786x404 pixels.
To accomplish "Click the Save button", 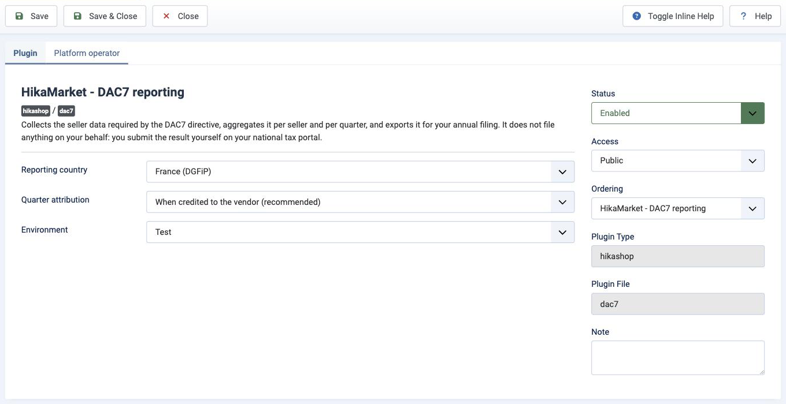I will pyautogui.click(x=31, y=16).
